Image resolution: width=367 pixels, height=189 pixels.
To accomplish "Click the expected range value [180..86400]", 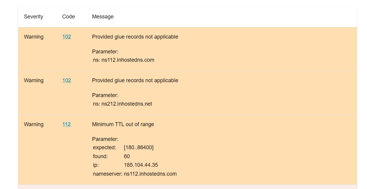I will [139, 147].
